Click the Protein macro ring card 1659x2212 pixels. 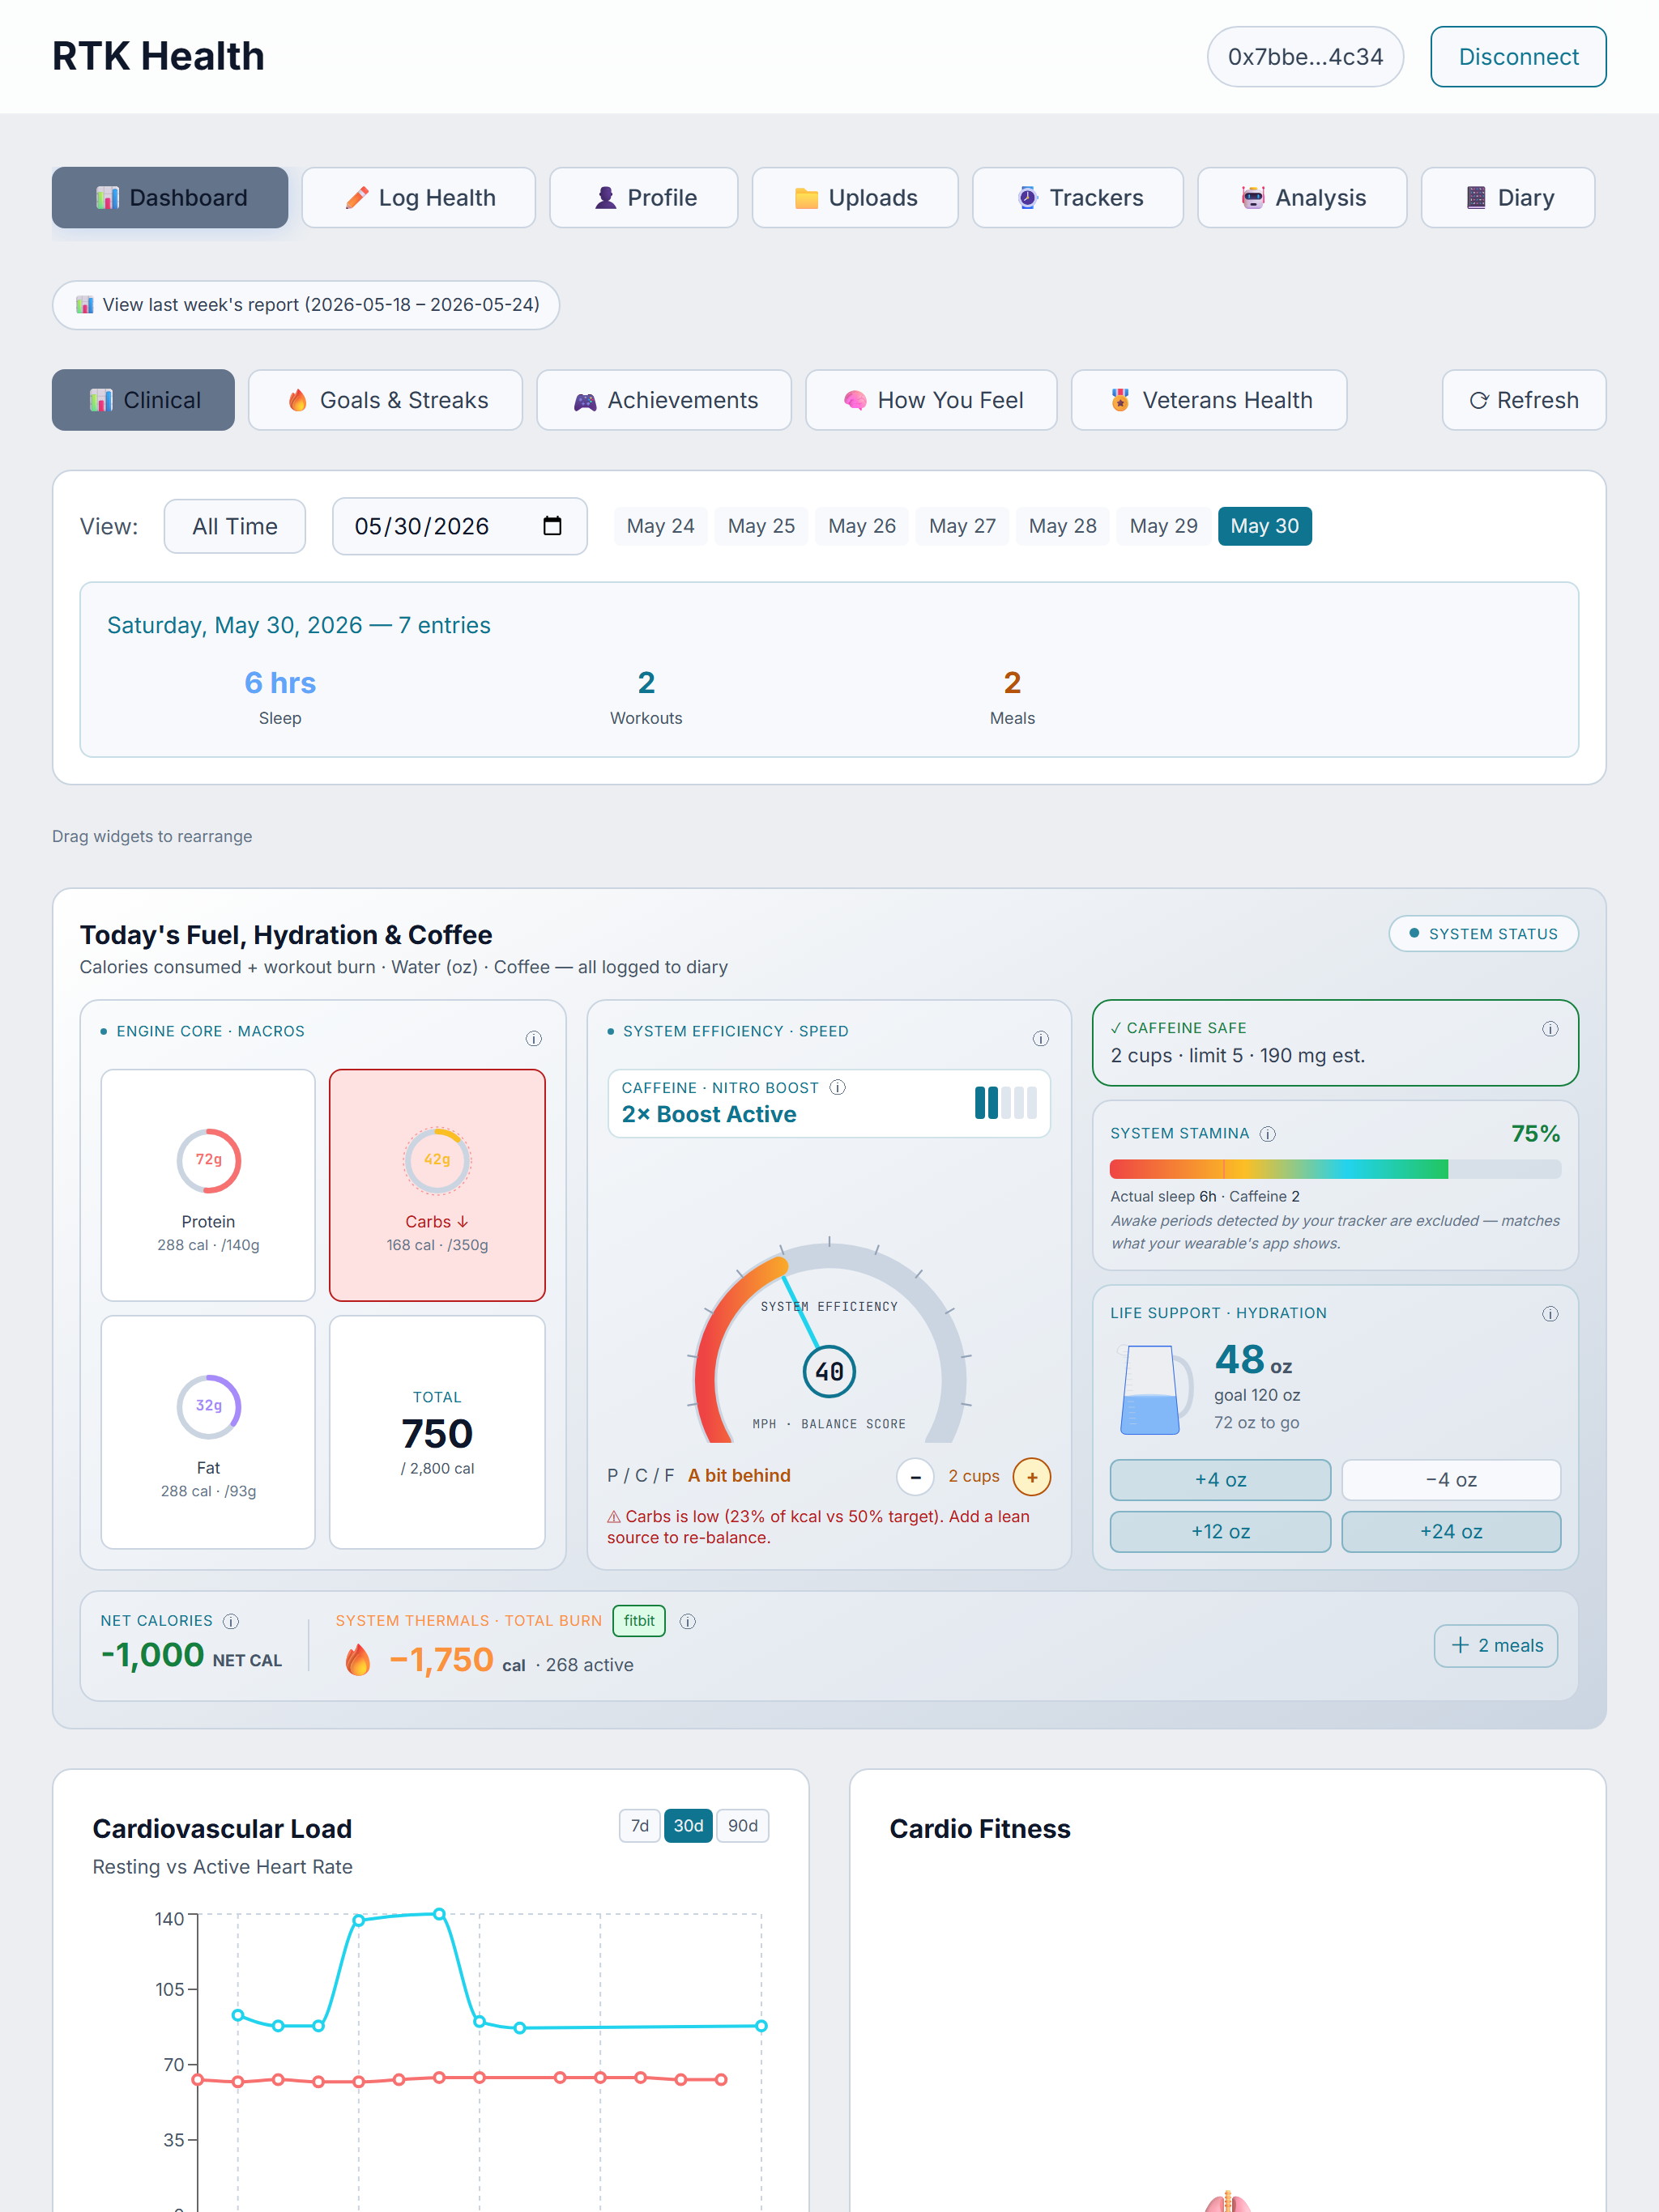[x=208, y=1185]
